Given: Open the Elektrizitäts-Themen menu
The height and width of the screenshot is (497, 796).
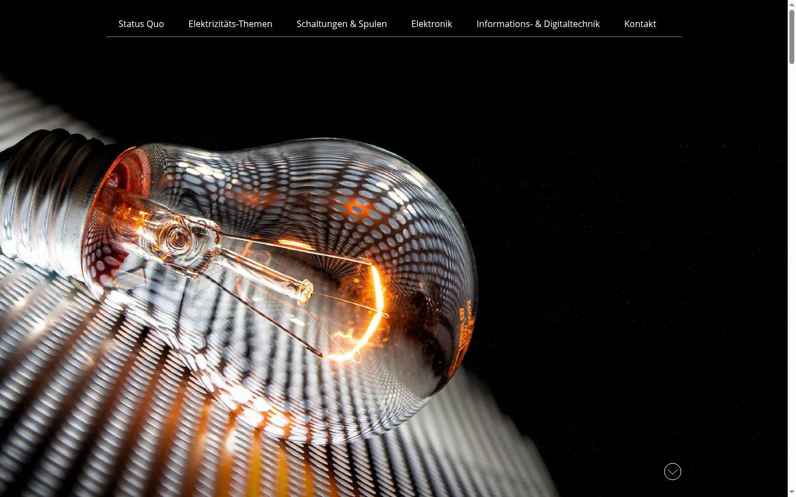Looking at the screenshot, I should pos(230,24).
